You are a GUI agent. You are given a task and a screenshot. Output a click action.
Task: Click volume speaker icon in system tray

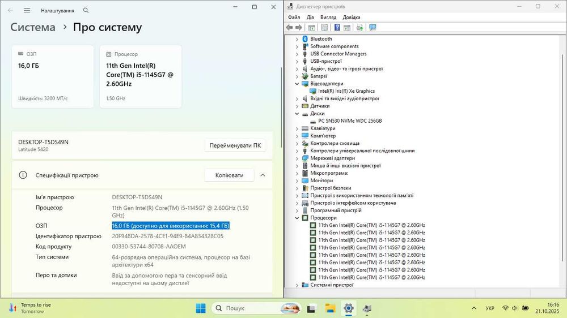tap(514, 308)
